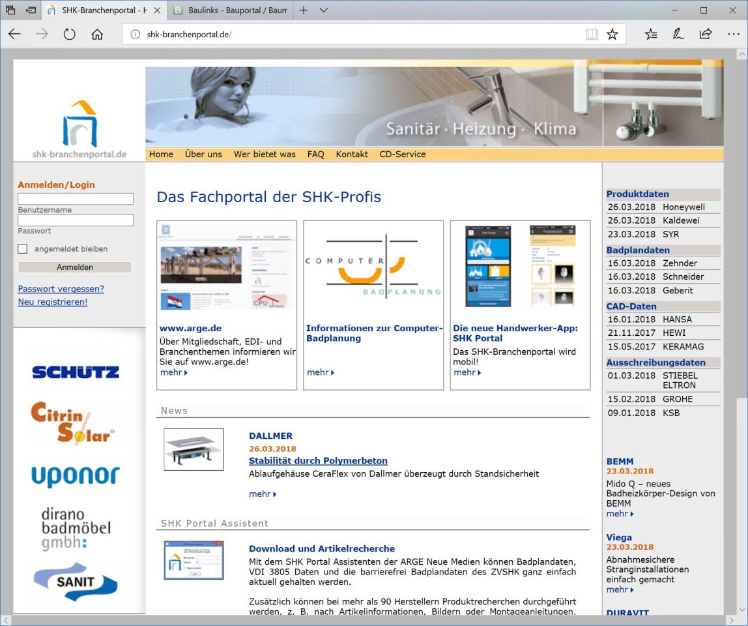The height and width of the screenshot is (626, 748).
Task: Show tab previews chevron
Action: (323, 10)
